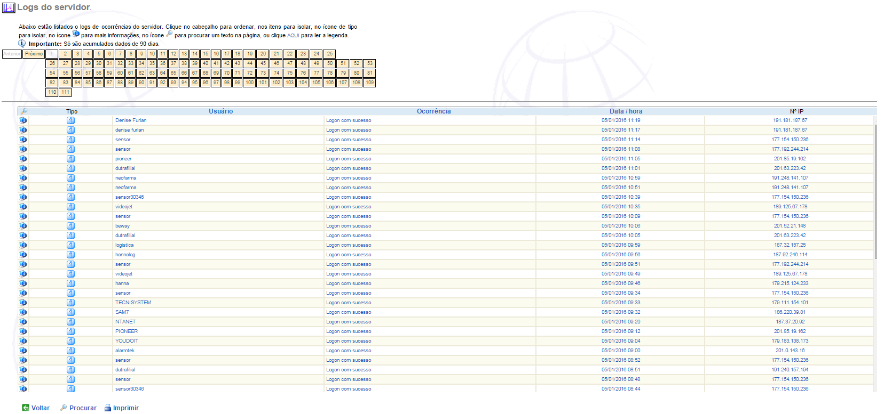Click the search magnifier icon in table header
This screenshot has height=414, width=892.
[23, 111]
